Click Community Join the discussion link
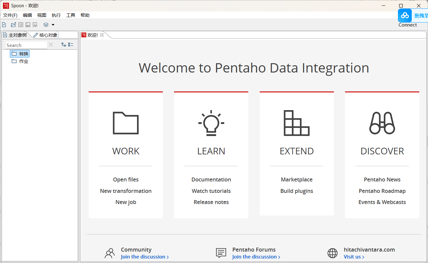This screenshot has height=263, width=428. (145, 257)
